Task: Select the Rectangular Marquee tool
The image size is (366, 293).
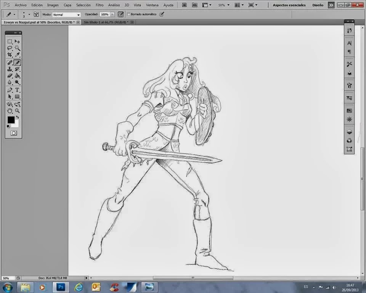Action: [10, 42]
